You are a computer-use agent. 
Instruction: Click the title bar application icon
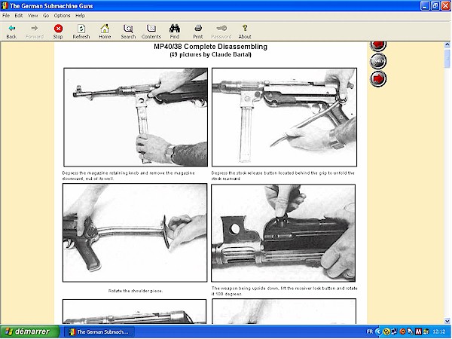pos(5,5)
